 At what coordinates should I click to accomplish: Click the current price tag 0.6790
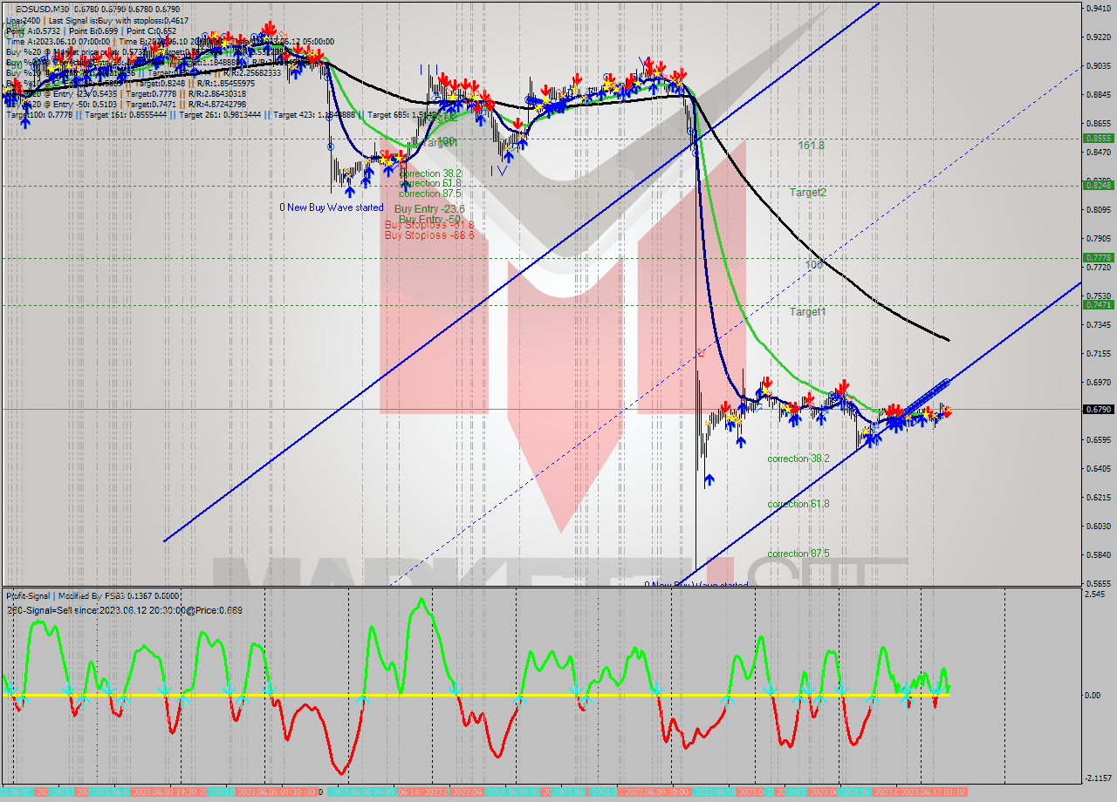1098,409
